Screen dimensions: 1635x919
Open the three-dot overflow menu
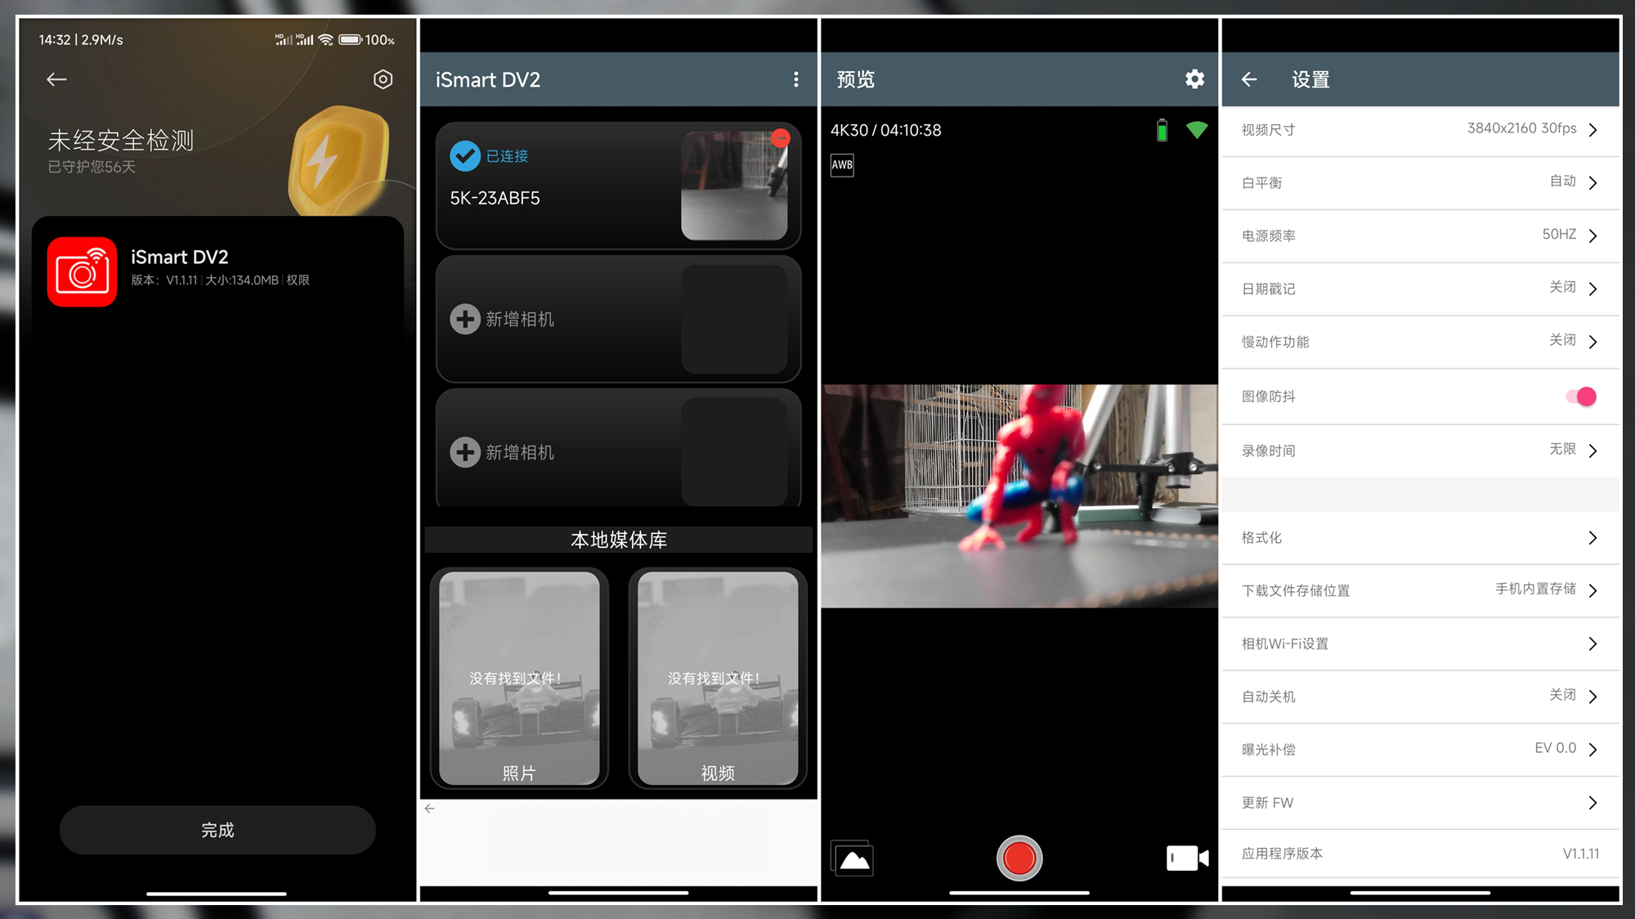point(795,79)
